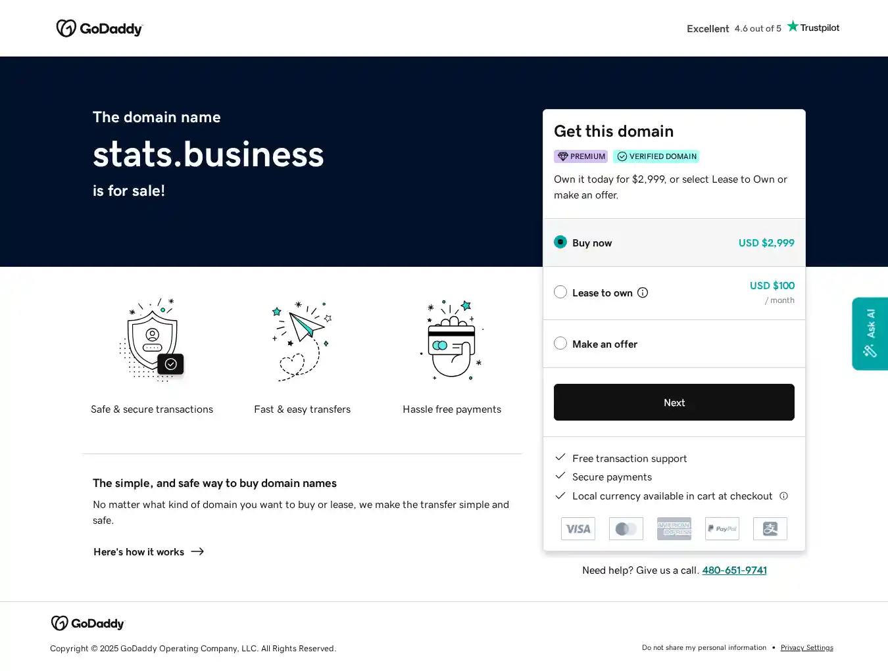This screenshot has height=671, width=888.
Task: Open the Ask AI side panel
Action: (870, 333)
